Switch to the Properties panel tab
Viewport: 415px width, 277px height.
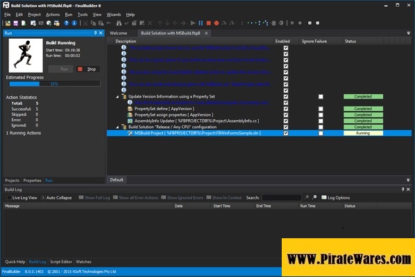[33, 180]
